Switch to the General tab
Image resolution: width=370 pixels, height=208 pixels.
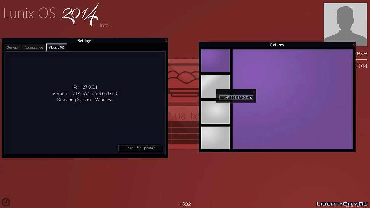(x=13, y=47)
